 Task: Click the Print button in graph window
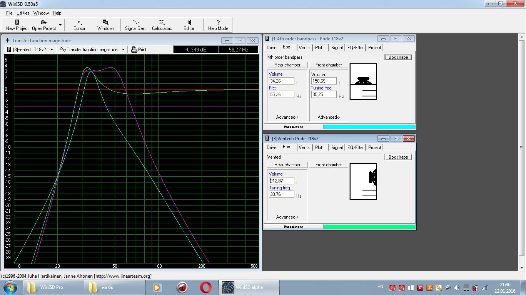pos(139,50)
